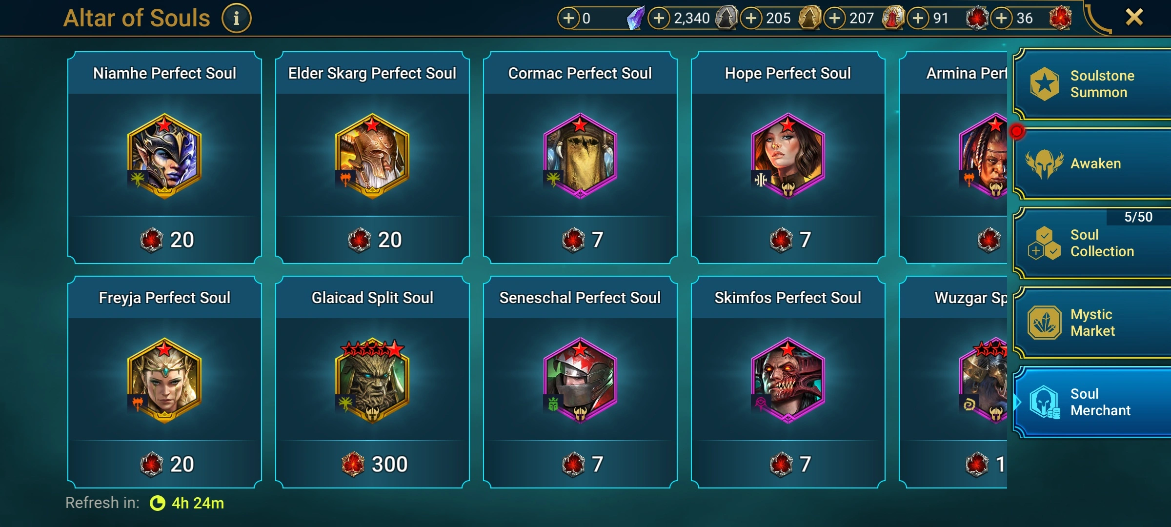The width and height of the screenshot is (1171, 527).
Task: Open Freyja Perfect Soul card
Action: [x=164, y=382]
